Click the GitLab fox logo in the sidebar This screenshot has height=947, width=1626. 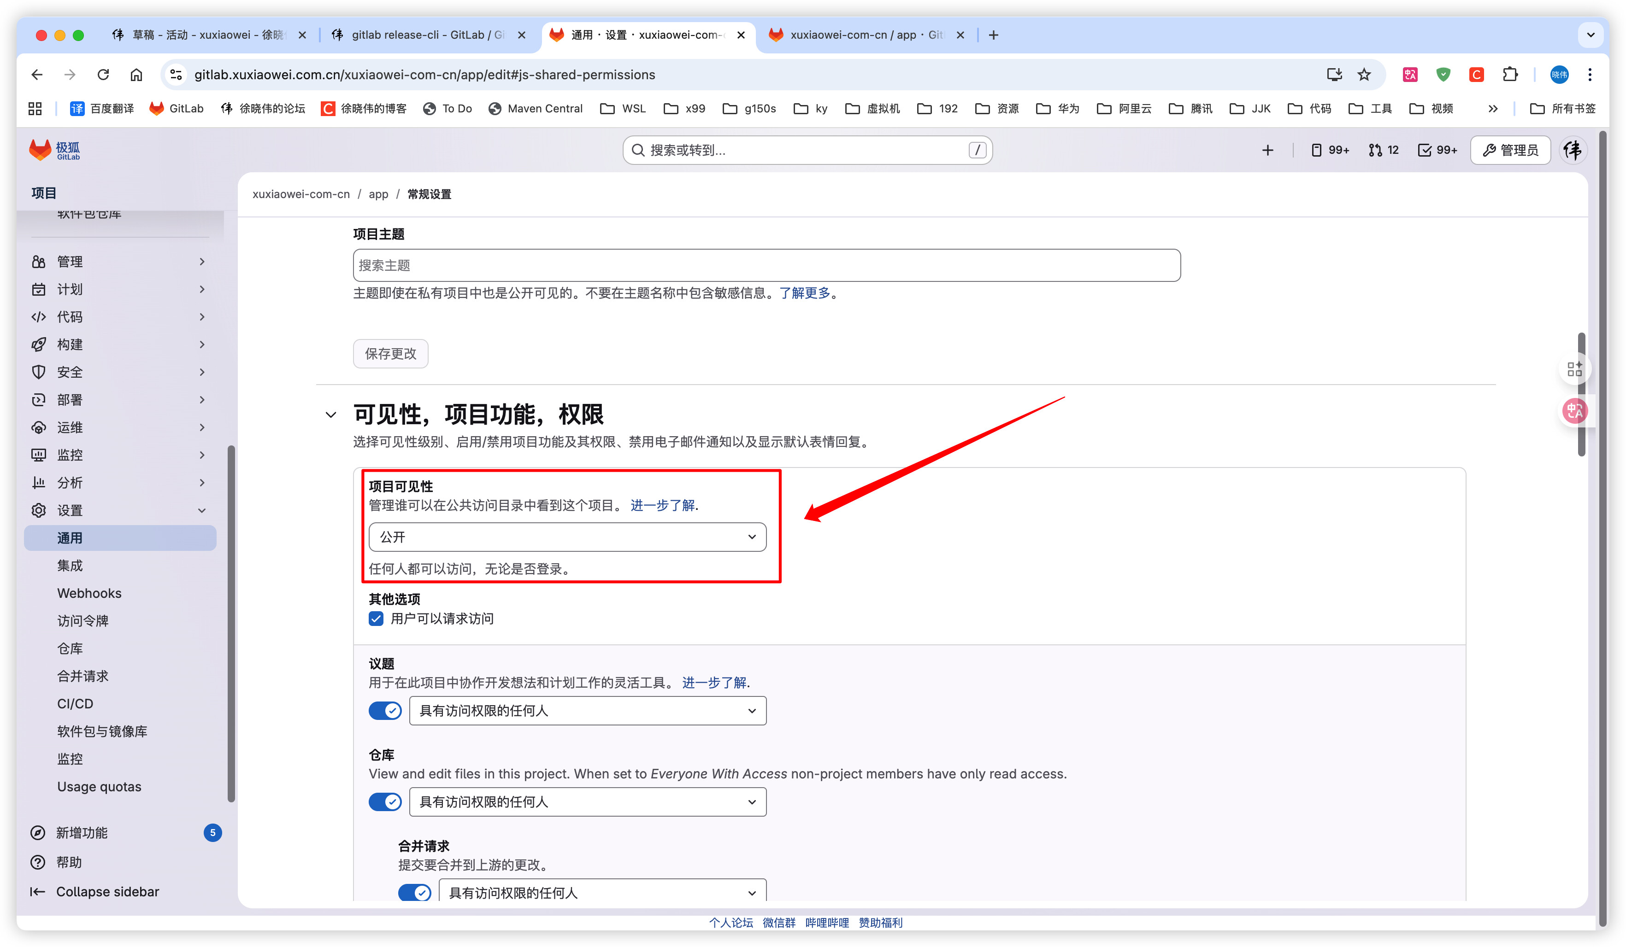40,150
